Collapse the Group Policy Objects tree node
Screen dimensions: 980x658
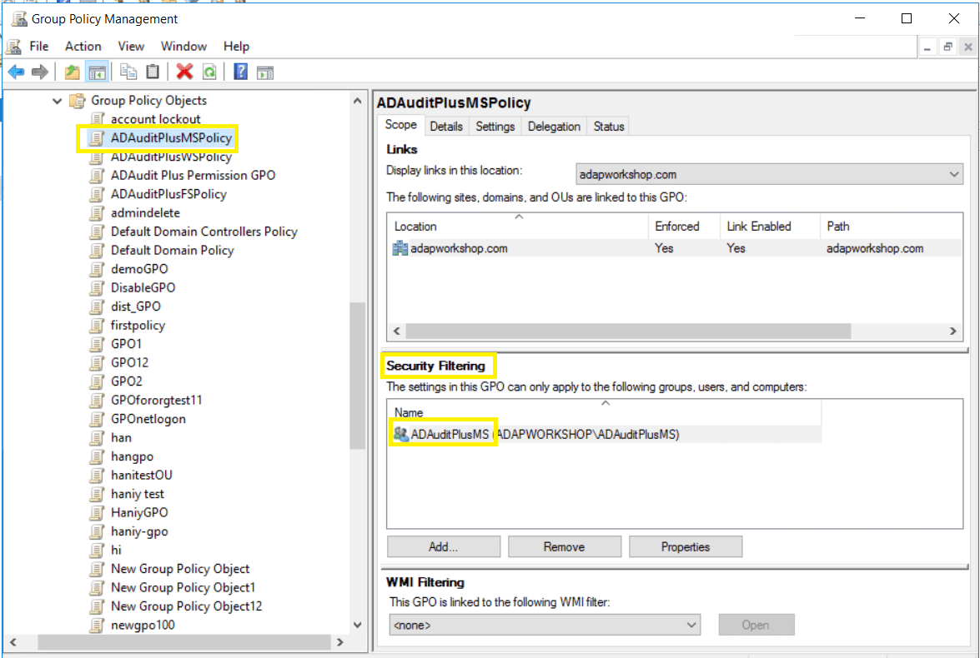[x=57, y=101]
